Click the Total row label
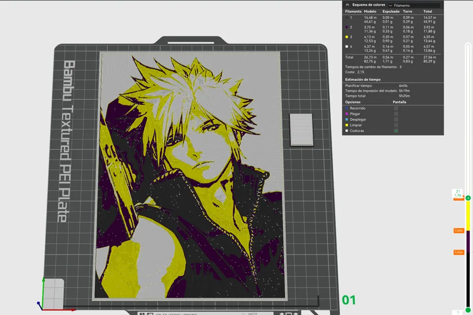The width and height of the screenshot is (473, 315). click(x=349, y=57)
